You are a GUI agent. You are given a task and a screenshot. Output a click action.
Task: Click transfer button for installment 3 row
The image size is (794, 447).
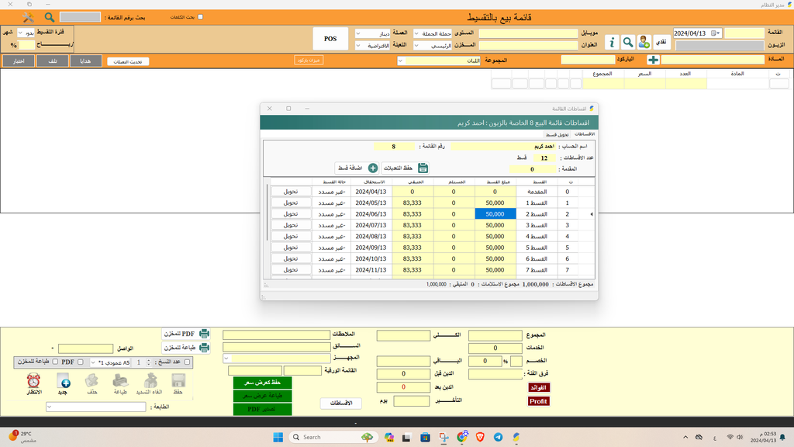click(x=290, y=225)
